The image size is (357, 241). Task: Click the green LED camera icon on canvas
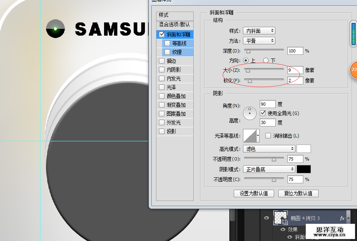click(56, 29)
